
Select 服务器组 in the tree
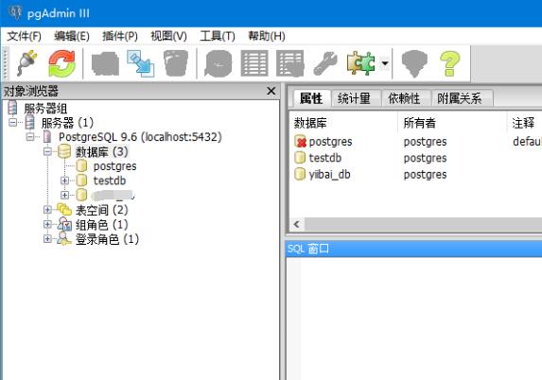(45, 109)
